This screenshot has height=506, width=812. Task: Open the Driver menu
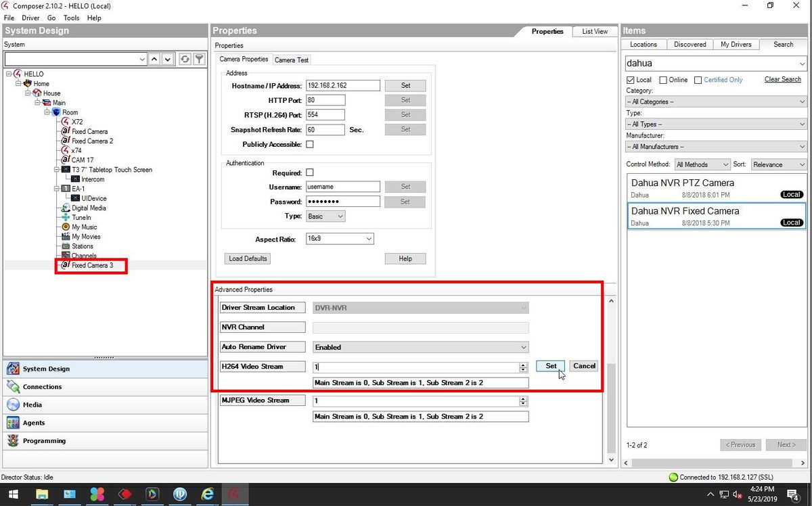point(30,18)
